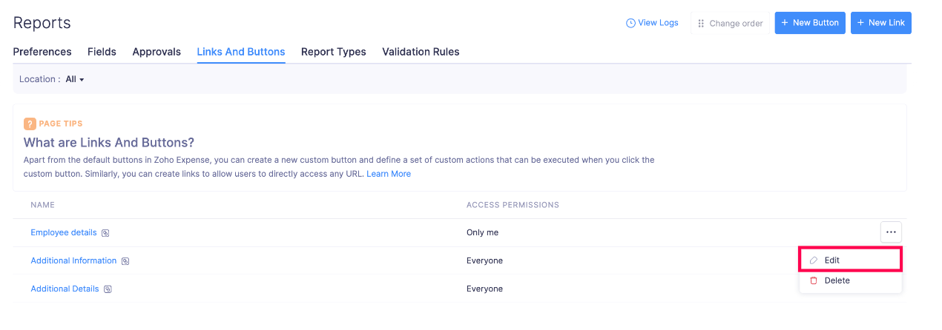Viewport: 942px width, 330px height.
Task: Open the Additional Details link name
Action: pos(65,289)
